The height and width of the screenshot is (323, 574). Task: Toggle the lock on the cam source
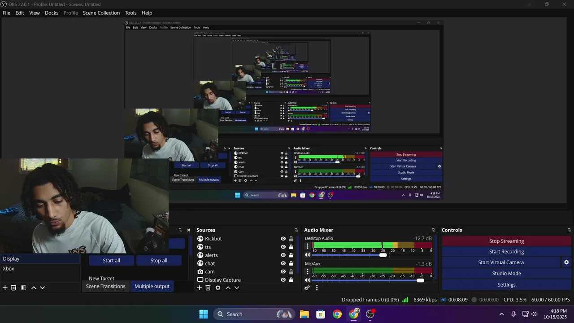point(291,271)
